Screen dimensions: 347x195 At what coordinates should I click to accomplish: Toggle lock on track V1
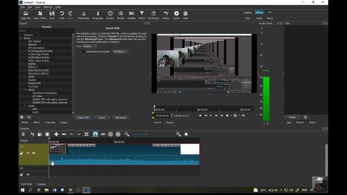[x=22, y=153]
